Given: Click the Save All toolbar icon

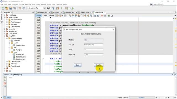Looking at the screenshot, I should tap(15, 8).
